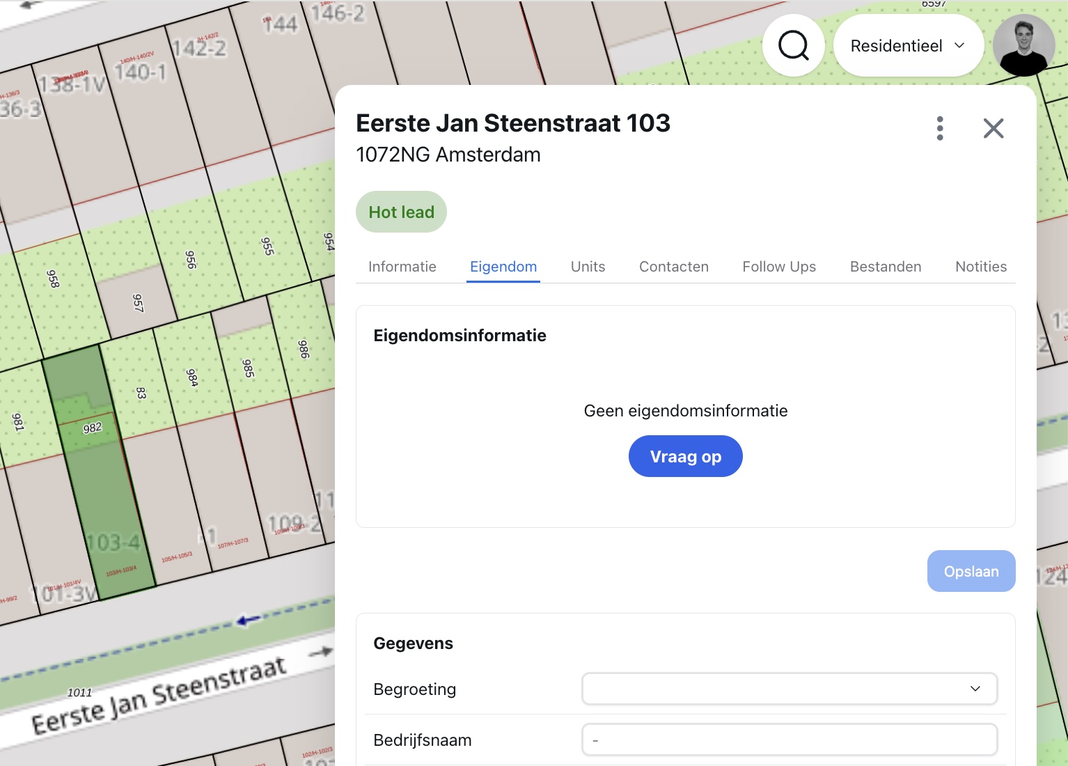Open the three-dot options menu

[x=940, y=128]
